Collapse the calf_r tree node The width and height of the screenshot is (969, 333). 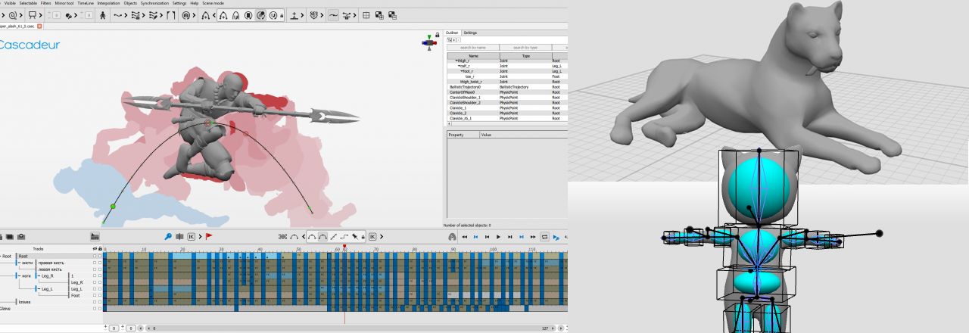coord(460,66)
